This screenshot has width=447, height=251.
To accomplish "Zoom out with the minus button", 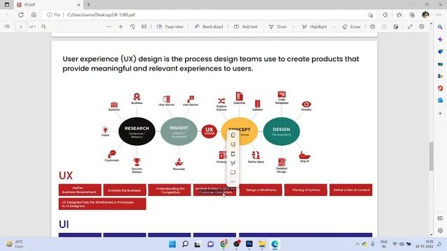I will pos(109,26).
